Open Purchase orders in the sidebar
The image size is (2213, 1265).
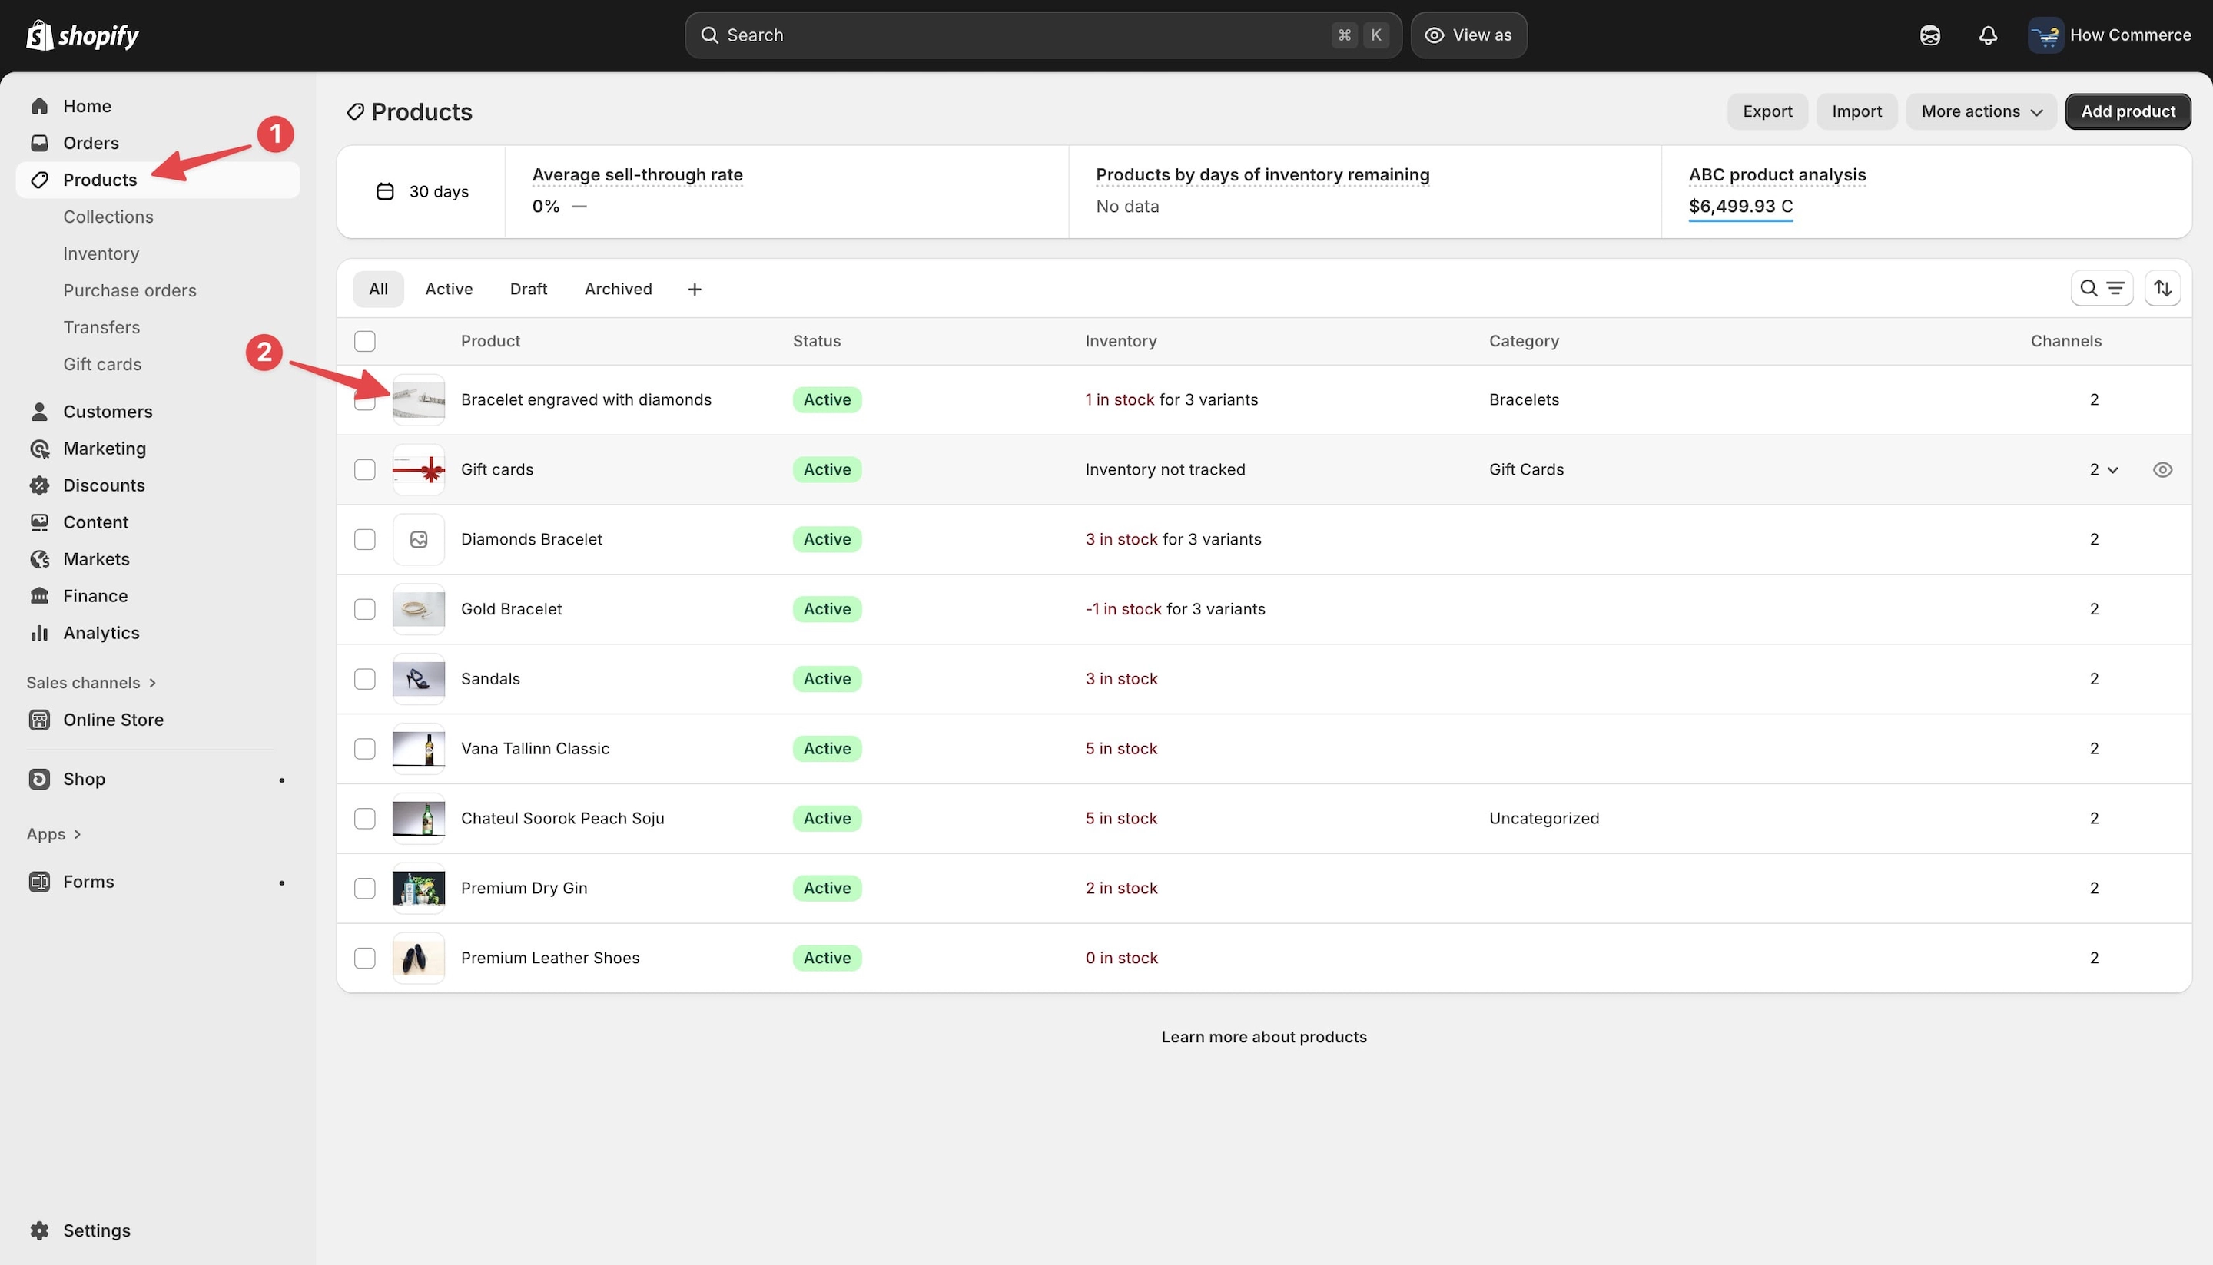[x=130, y=291]
